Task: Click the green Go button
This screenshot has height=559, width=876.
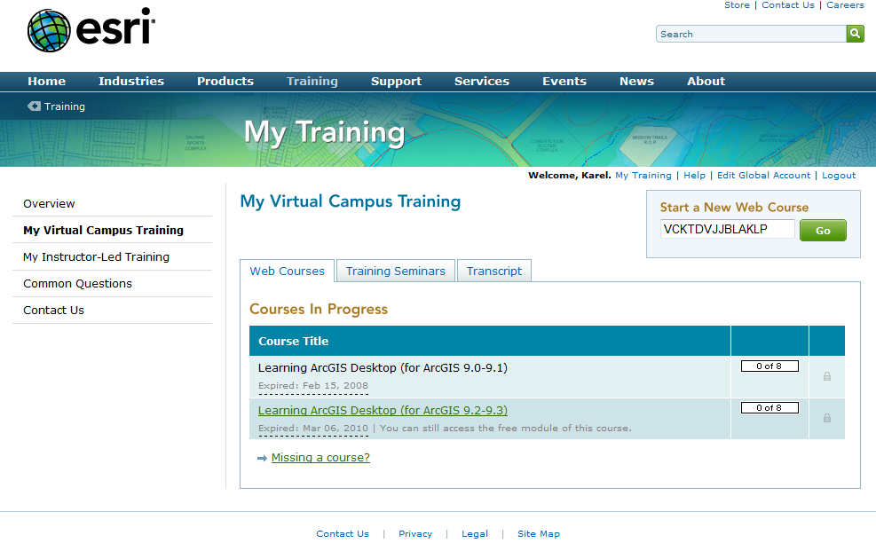Action: tap(823, 231)
